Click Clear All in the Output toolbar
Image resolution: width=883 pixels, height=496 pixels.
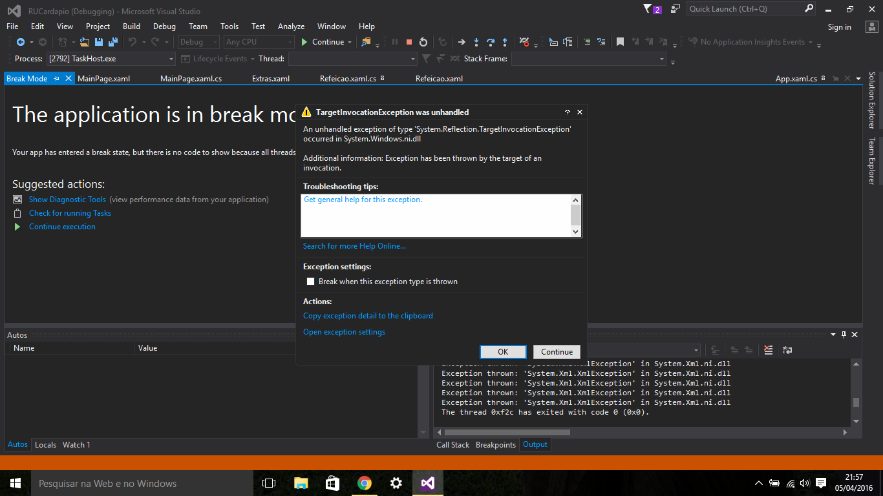coord(768,350)
